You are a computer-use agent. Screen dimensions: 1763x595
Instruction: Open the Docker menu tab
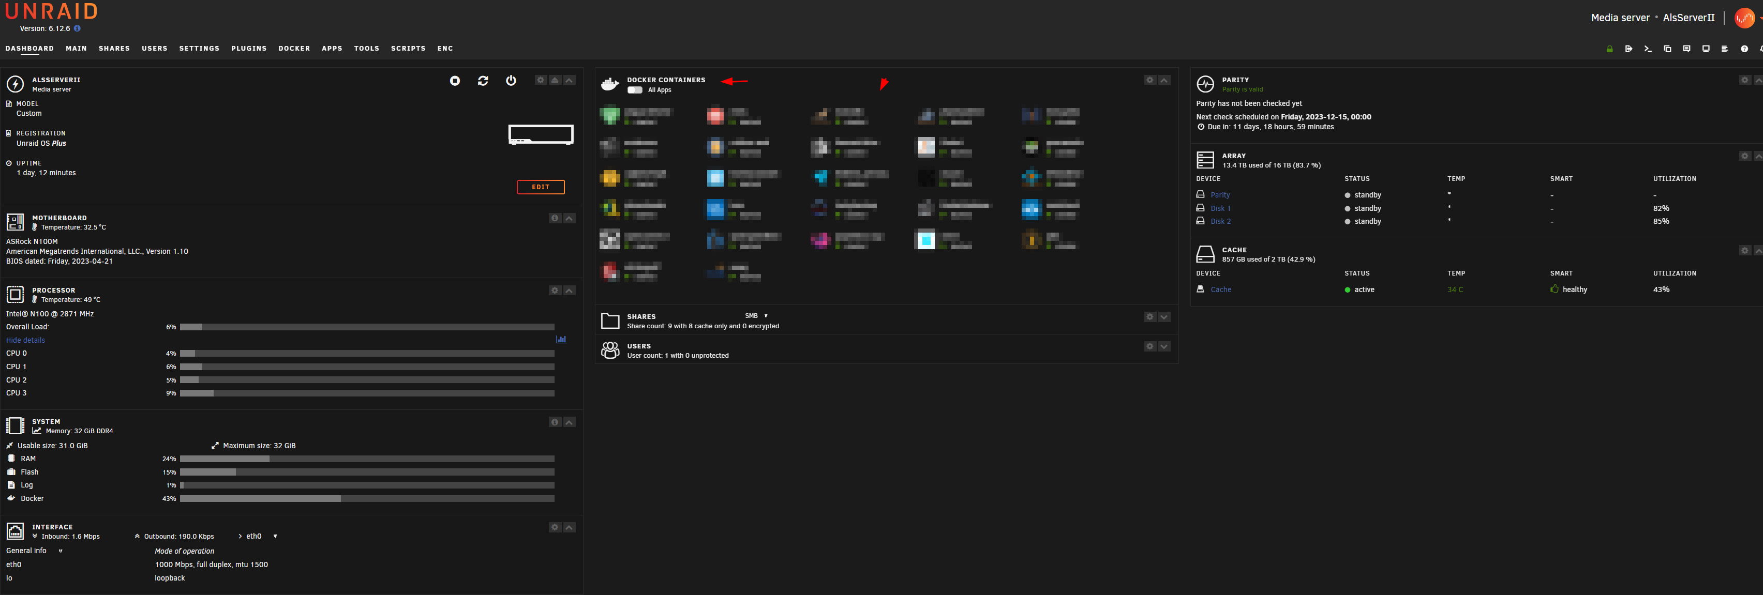294,49
